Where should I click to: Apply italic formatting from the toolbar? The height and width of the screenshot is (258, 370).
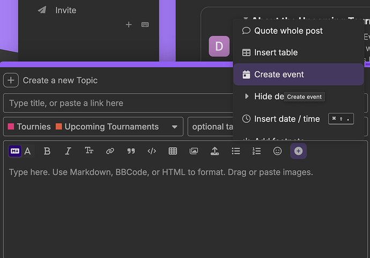68,151
